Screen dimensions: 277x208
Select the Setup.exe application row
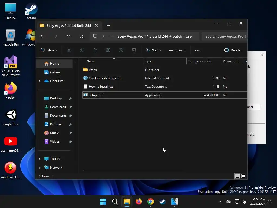[x=165, y=95]
